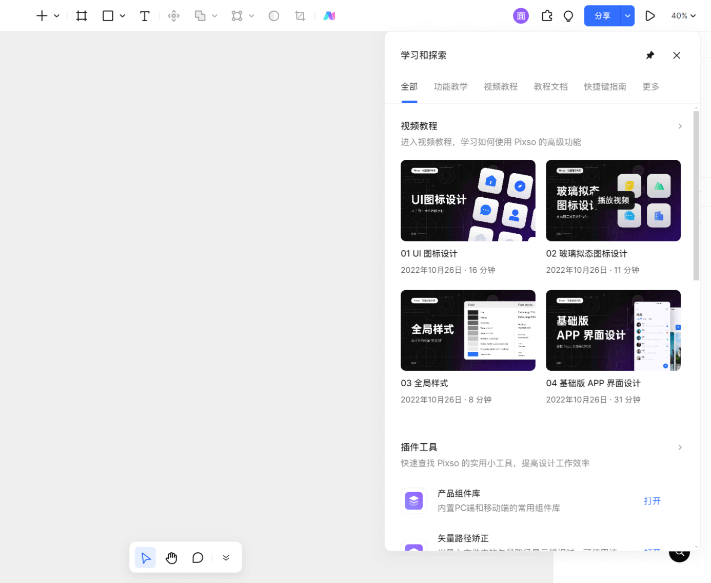Expand shape tool dropdown arrow

tap(123, 16)
